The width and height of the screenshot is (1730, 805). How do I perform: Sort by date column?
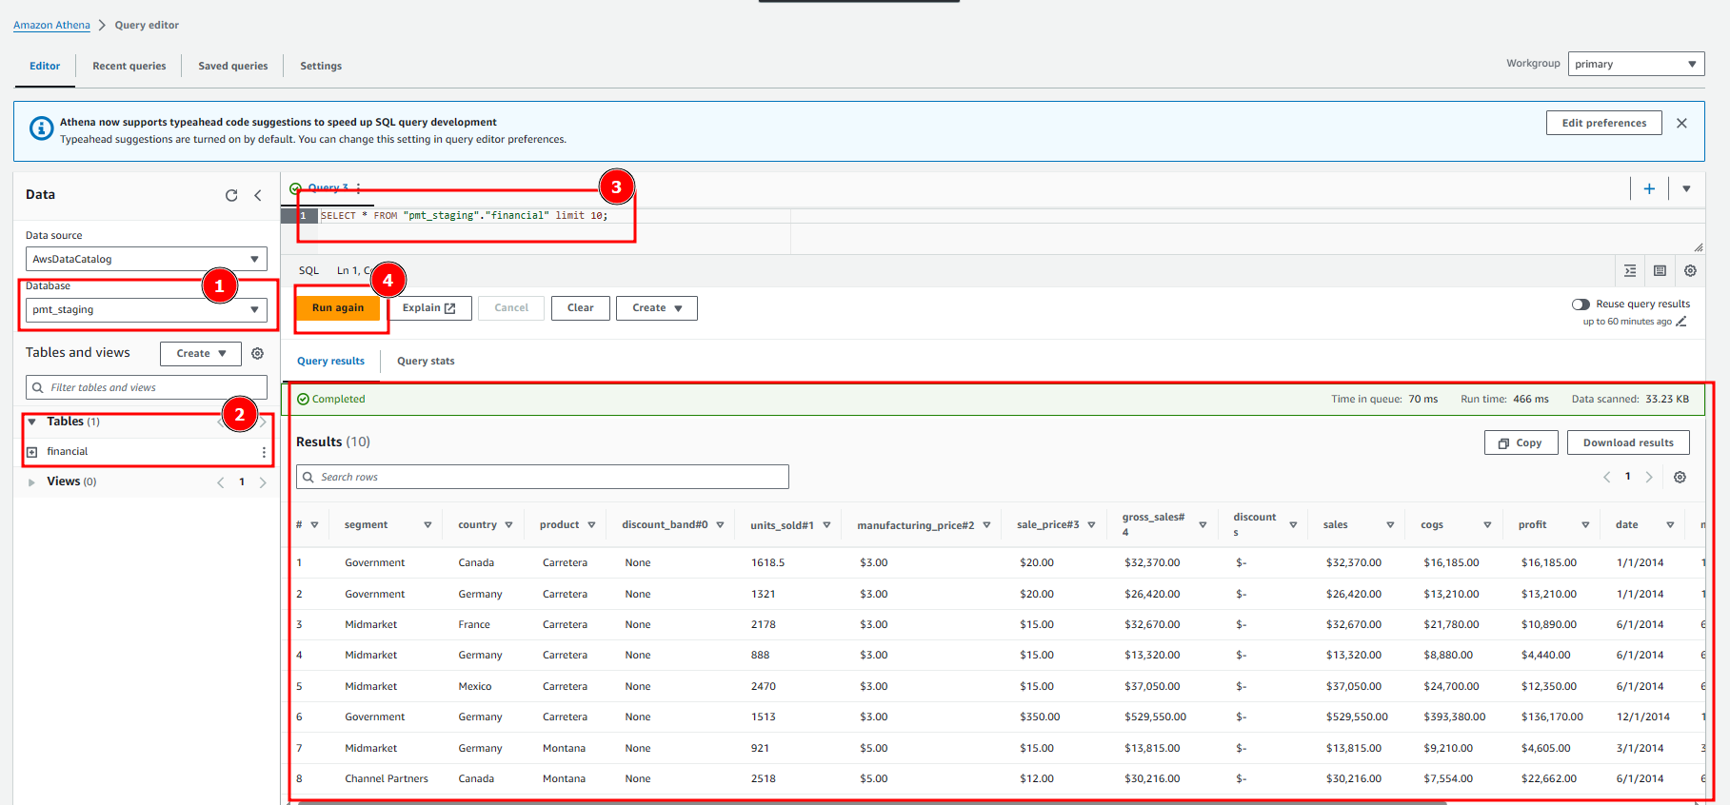click(x=1670, y=525)
